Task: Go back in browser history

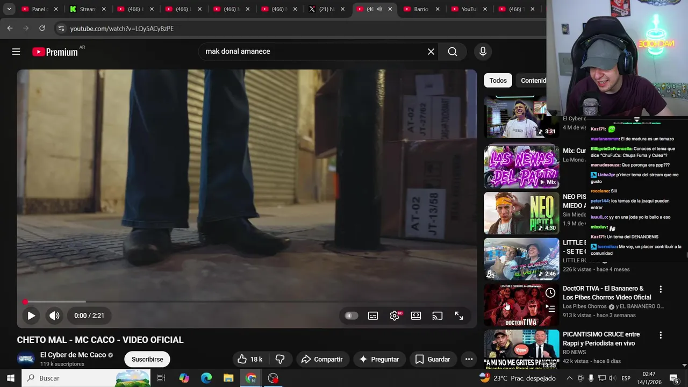Action: (x=10, y=28)
